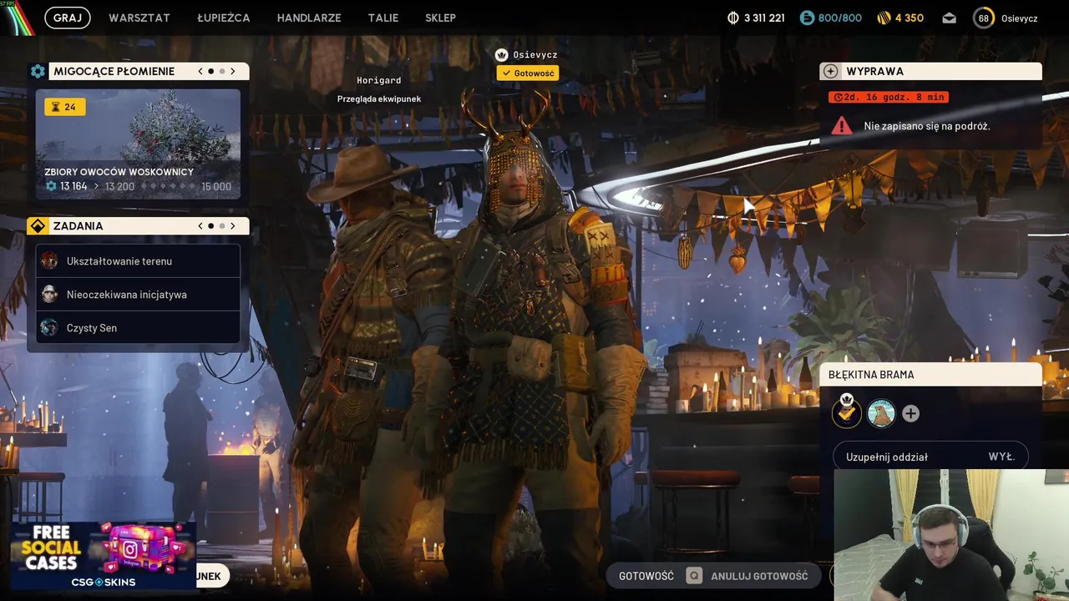This screenshot has height=601, width=1069.
Task: Open the WARSZTAT tab
Action: pyautogui.click(x=139, y=18)
